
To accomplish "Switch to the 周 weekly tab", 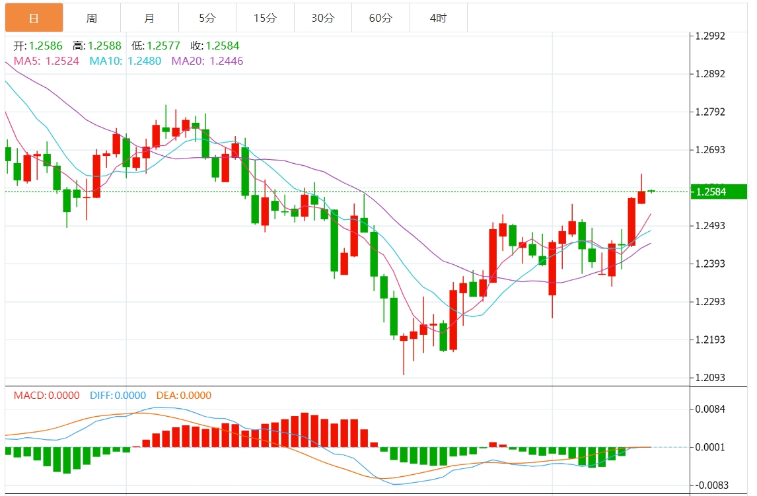I will 92,18.
